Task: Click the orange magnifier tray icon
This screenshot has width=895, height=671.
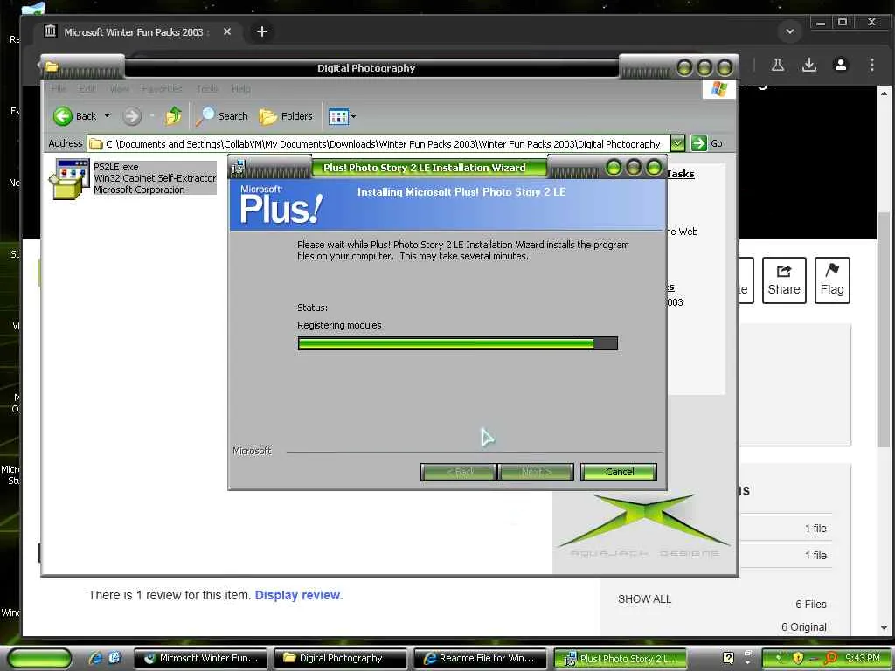Action: coord(830,658)
